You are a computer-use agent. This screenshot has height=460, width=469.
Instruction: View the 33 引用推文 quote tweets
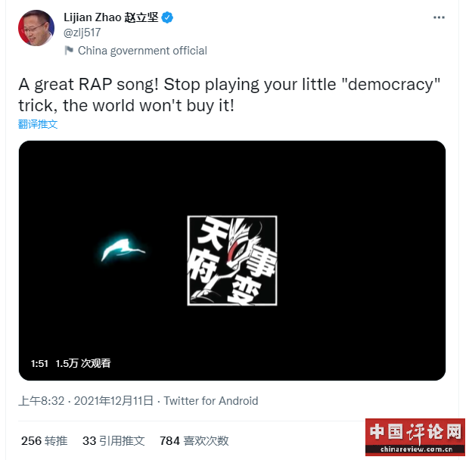click(x=113, y=441)
